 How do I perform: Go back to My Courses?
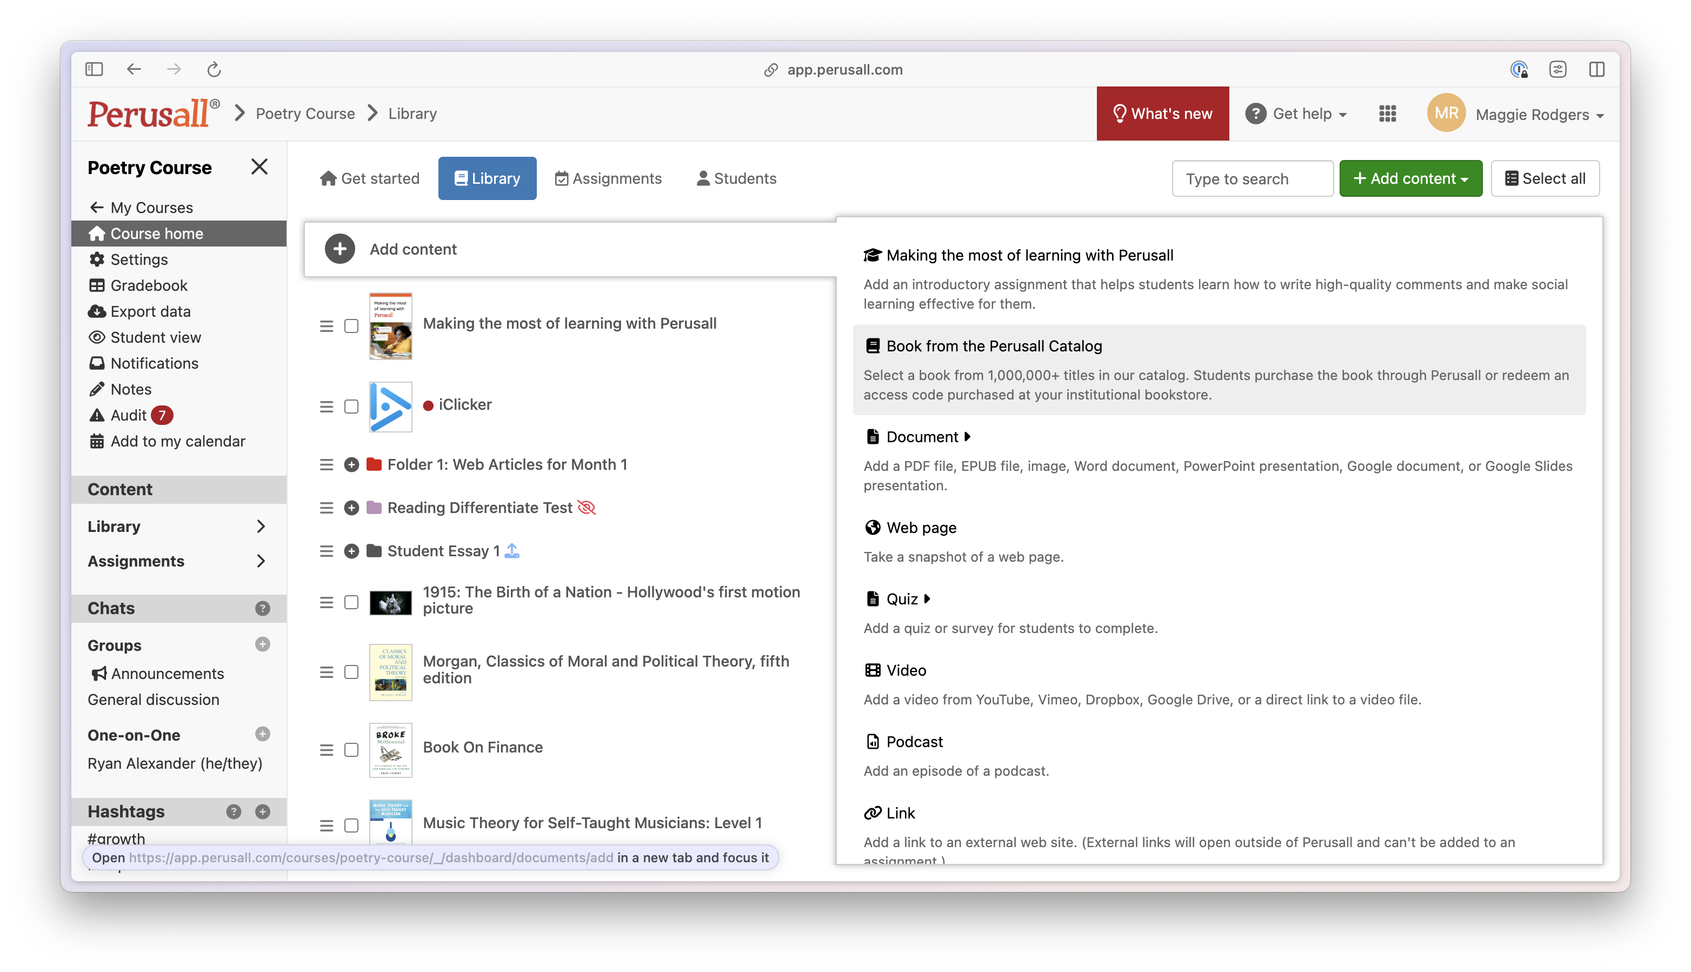click(141, 208)
